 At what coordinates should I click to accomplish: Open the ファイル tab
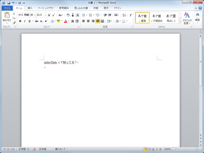[7, 8]
